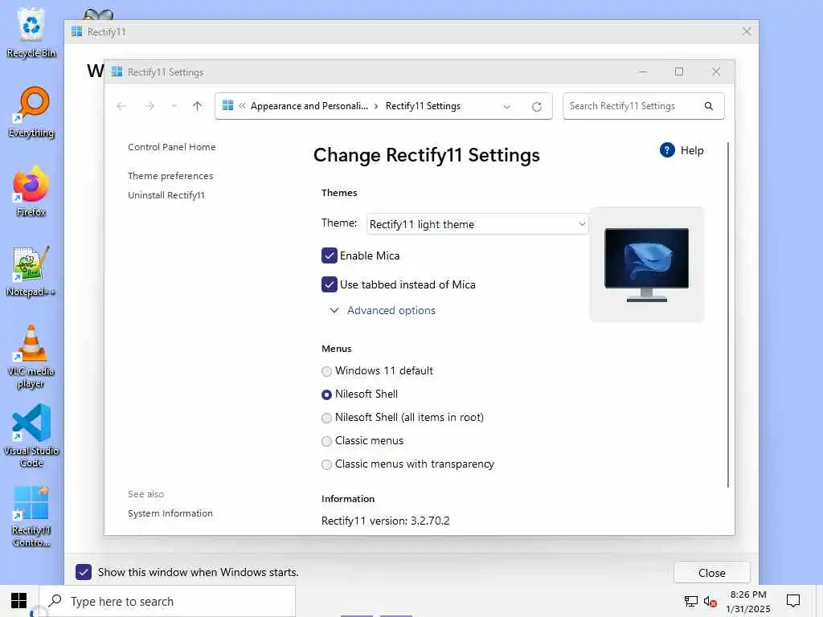Select Windows 11 default menus option
Viewport: 823px width, 617px height.
tap(326, 371)
